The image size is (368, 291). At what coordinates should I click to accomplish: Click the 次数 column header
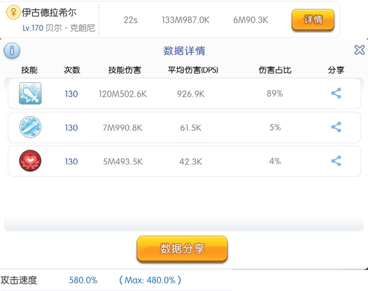pos(72,70)
